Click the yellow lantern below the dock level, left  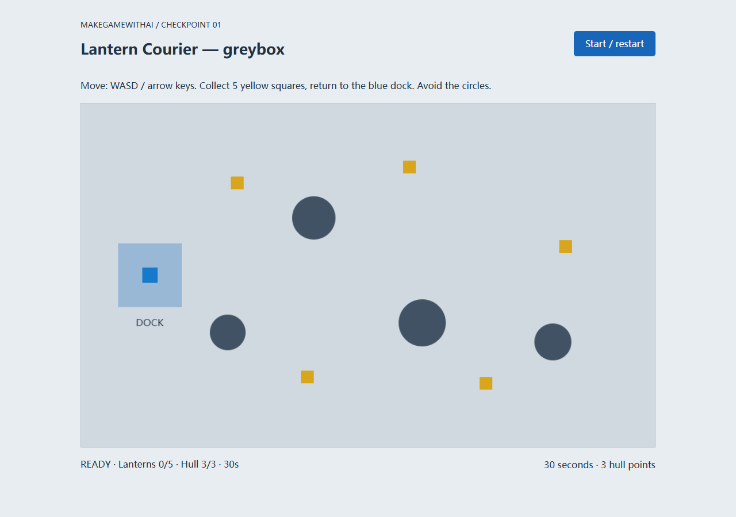[x=308, y=377]
